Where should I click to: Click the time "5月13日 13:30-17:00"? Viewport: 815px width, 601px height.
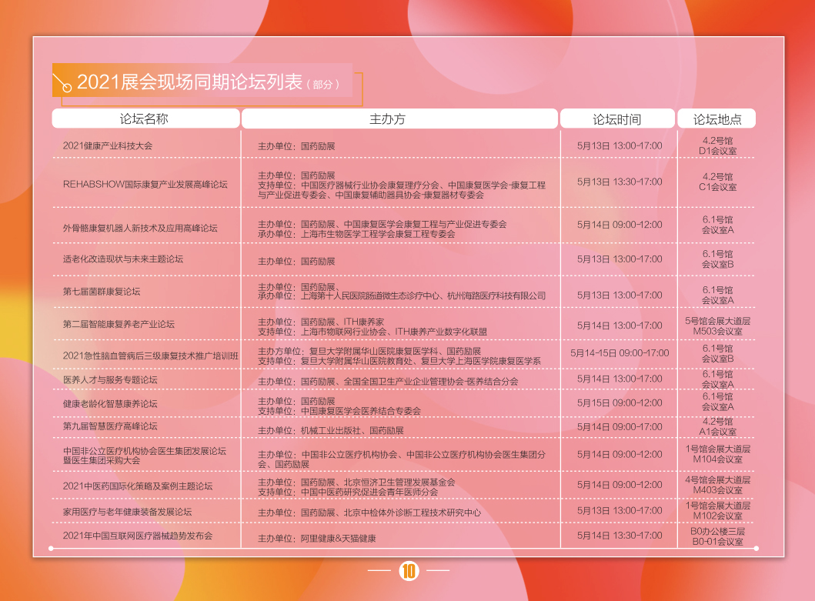[x=620, y=182]
